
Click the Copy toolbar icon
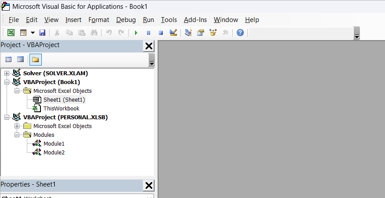[70, 33]
